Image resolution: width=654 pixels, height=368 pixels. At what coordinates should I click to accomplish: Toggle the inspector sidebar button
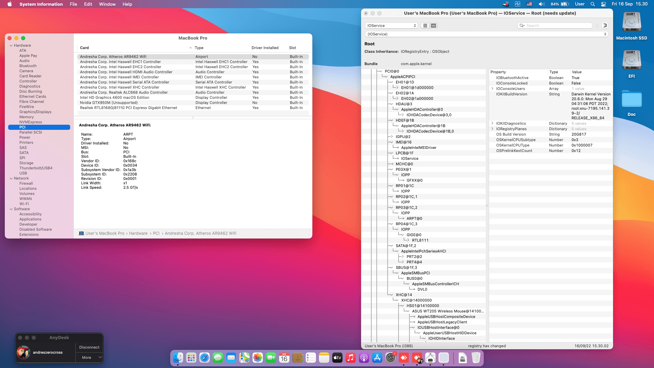point(605,26)
